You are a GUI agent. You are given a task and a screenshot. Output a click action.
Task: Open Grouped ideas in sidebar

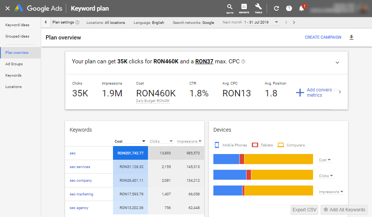point(17,36)
